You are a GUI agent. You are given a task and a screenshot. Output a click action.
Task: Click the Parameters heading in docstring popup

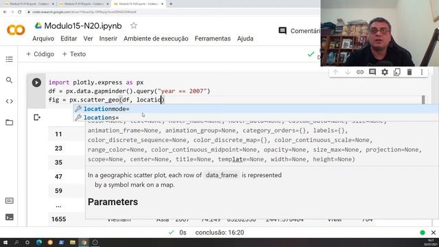112,202
